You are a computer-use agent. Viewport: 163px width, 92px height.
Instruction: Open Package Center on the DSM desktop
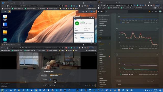point(5,18)
